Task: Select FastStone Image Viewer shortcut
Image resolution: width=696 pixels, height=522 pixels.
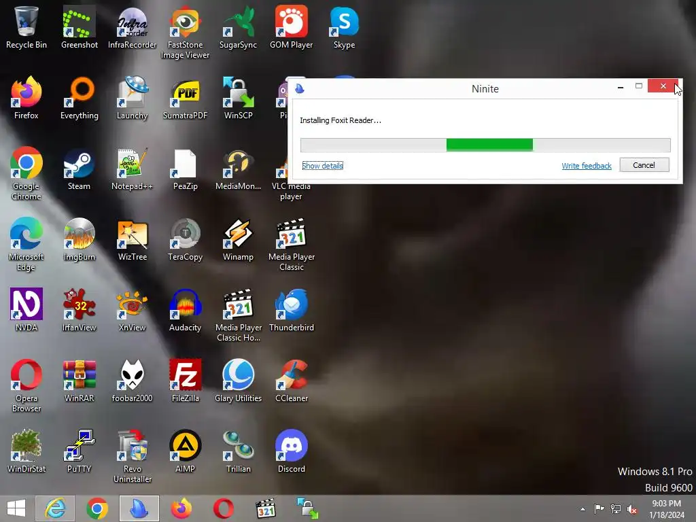Action: click(185, 33)
